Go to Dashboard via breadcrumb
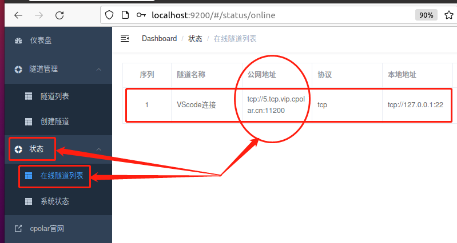 tap(160, 39)
